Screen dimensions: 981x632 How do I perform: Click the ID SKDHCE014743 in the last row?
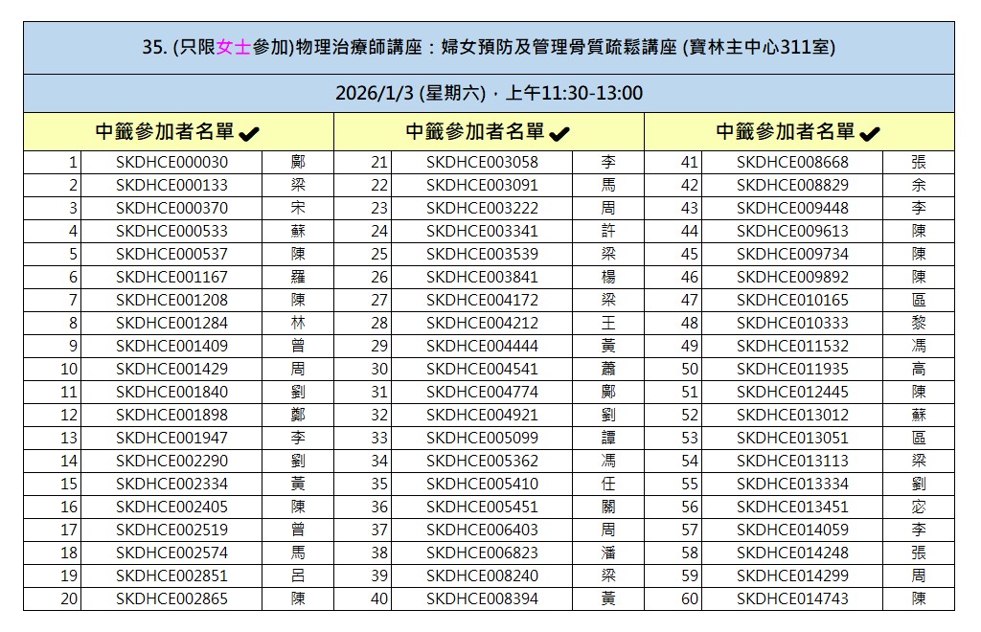pyautogui.click(x=792, y=598)
